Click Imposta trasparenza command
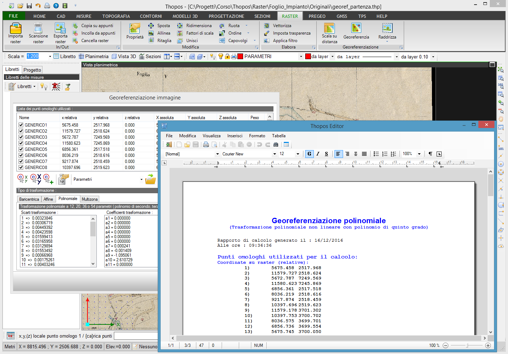 point(287,33)
